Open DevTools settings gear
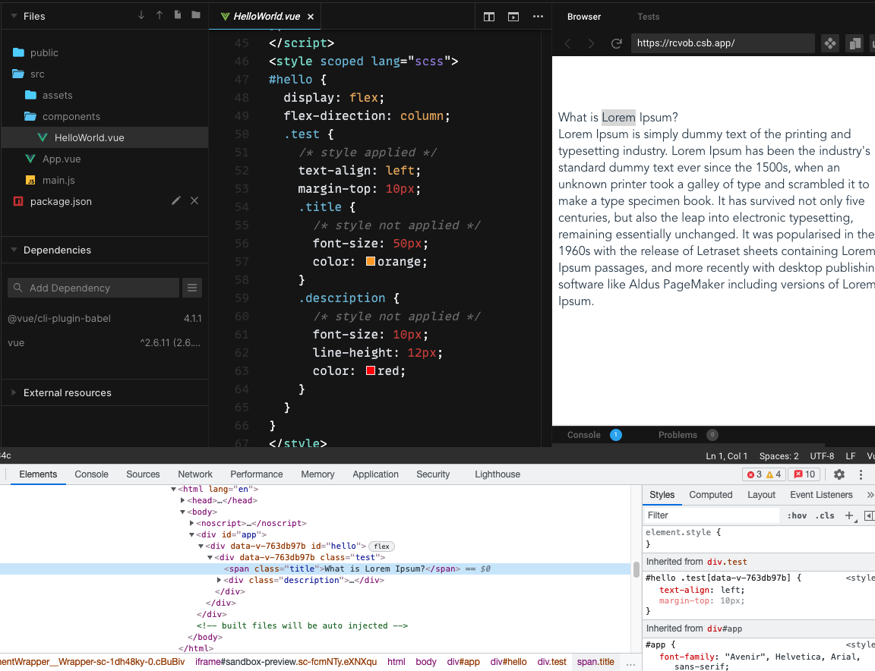The height and width of the screenshot is (671, 875). coord(839,474)
